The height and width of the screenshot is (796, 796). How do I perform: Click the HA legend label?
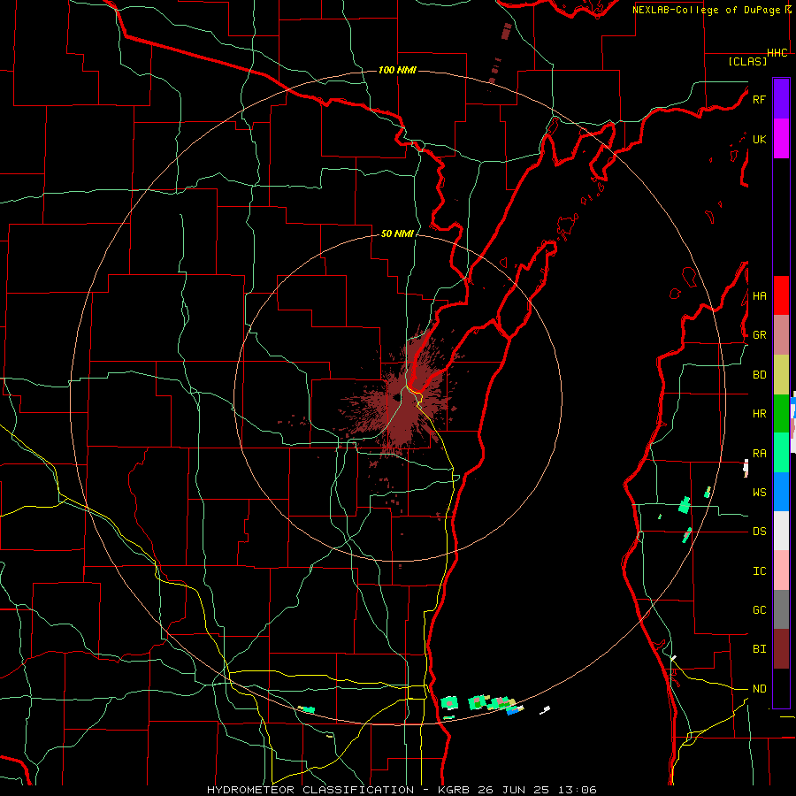(759, 296)
